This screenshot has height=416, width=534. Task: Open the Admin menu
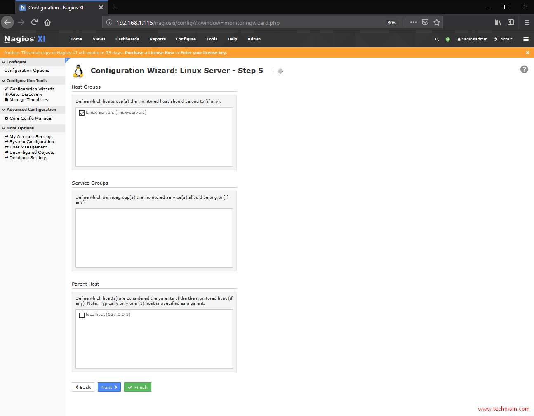254,39
